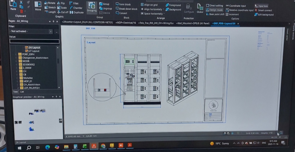The height and width of the screenshot is (152, 295).
Task: Click the Value input field
Action: pos(34,41)
